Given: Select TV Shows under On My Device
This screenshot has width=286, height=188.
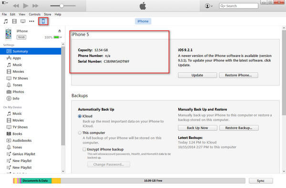Looking at the screenshot, I should (x=31, y=127).
